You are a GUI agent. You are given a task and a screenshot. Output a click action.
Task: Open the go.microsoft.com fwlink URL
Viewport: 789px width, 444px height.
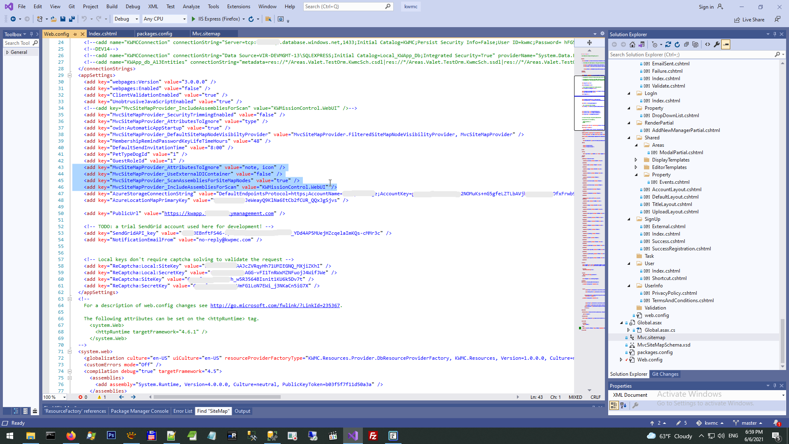[x=275, y=305]
